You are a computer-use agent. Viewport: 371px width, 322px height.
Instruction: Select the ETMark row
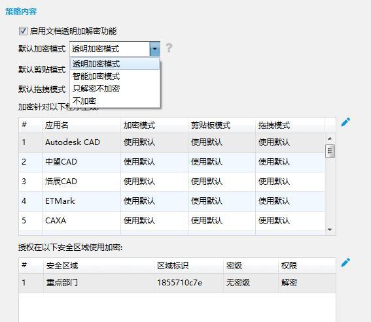(x=172, y=201)
